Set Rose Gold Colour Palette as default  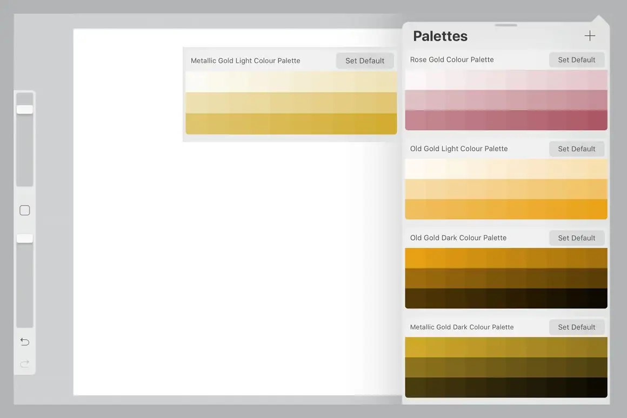tap(577, 59)
